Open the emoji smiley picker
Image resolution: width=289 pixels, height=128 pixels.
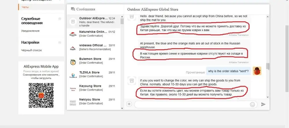(252, 104)
